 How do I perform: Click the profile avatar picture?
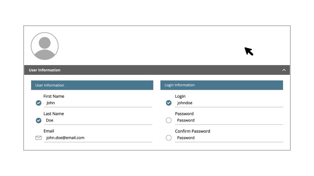tap(44, 46)
